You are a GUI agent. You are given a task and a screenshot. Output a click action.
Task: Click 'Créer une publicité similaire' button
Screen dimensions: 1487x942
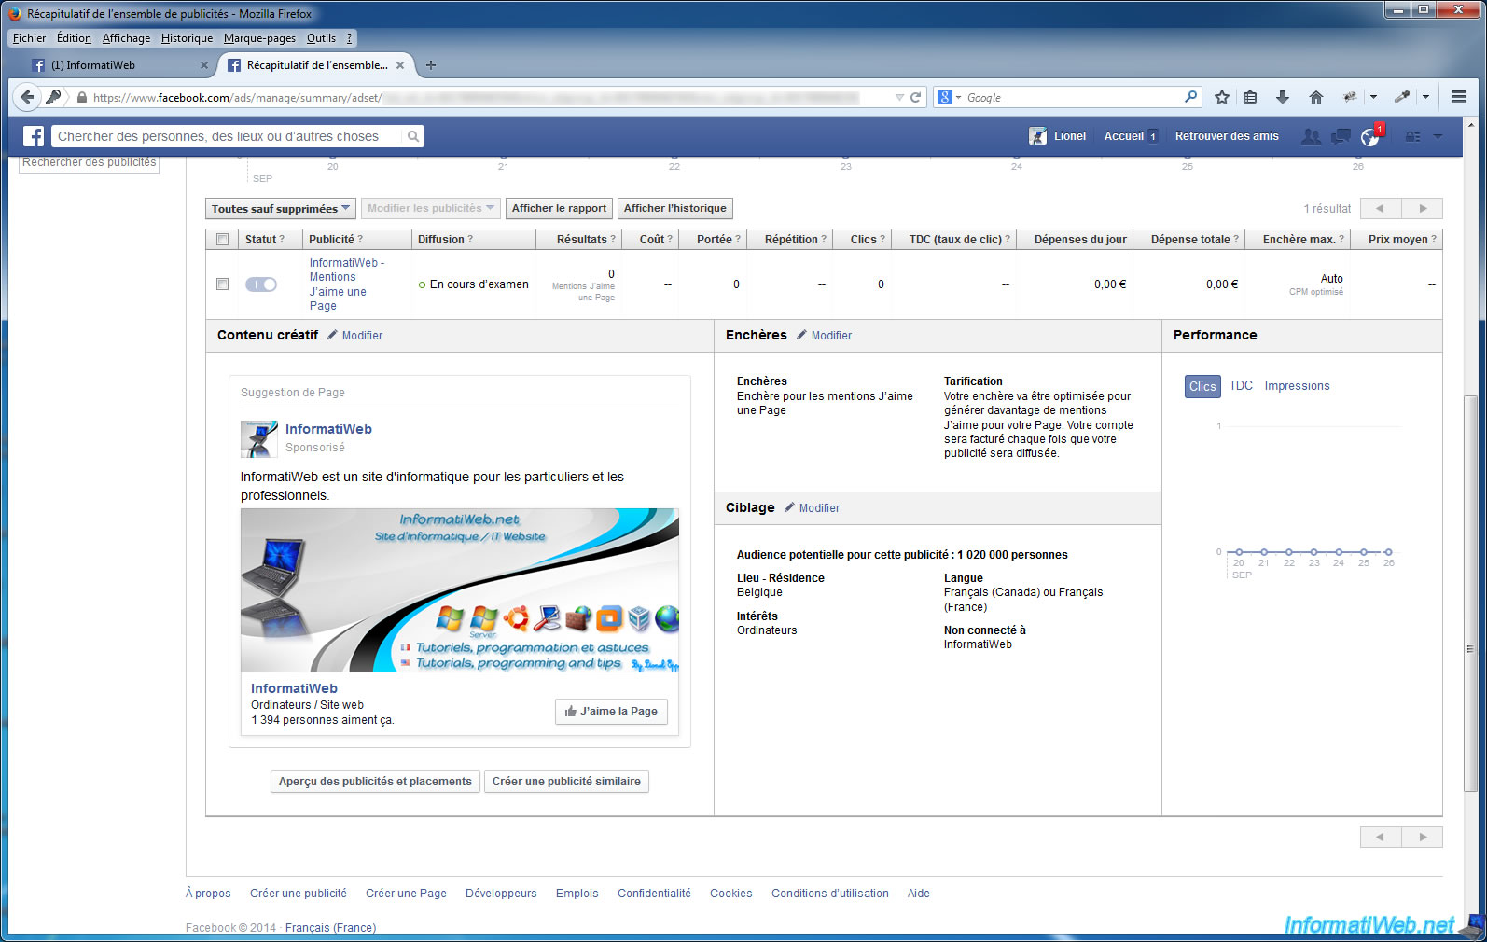coord(566,782)
